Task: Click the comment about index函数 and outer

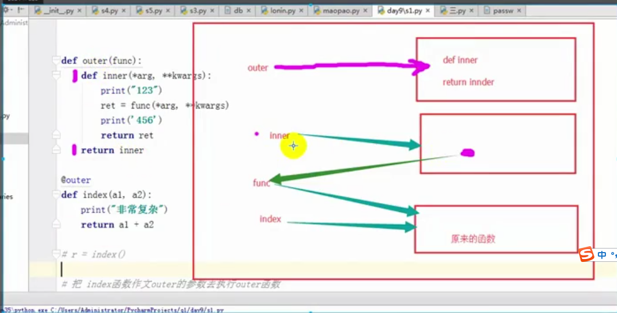Action: (170, 284)
